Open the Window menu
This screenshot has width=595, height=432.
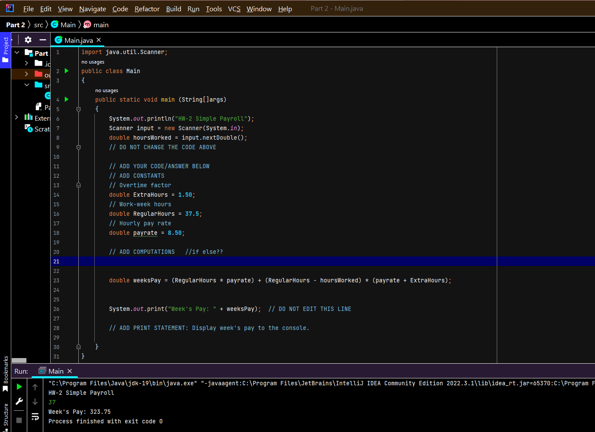pyautogui.click(x=259, y=9)
